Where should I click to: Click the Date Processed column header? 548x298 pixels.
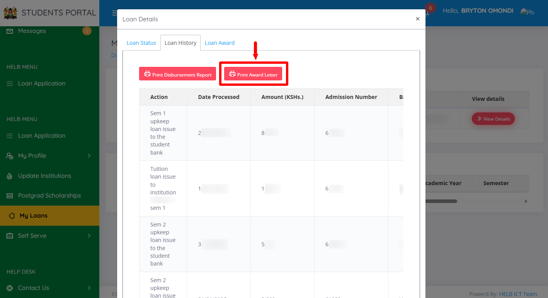[219, 97]
